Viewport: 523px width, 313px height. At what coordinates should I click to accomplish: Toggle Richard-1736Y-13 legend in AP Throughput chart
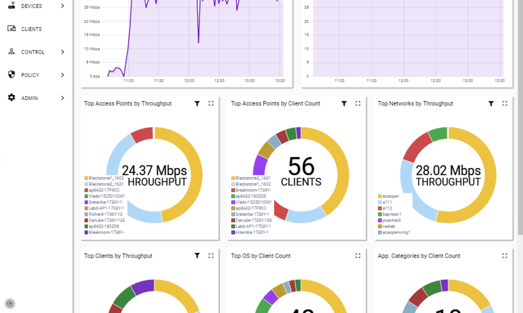(104, 214)
